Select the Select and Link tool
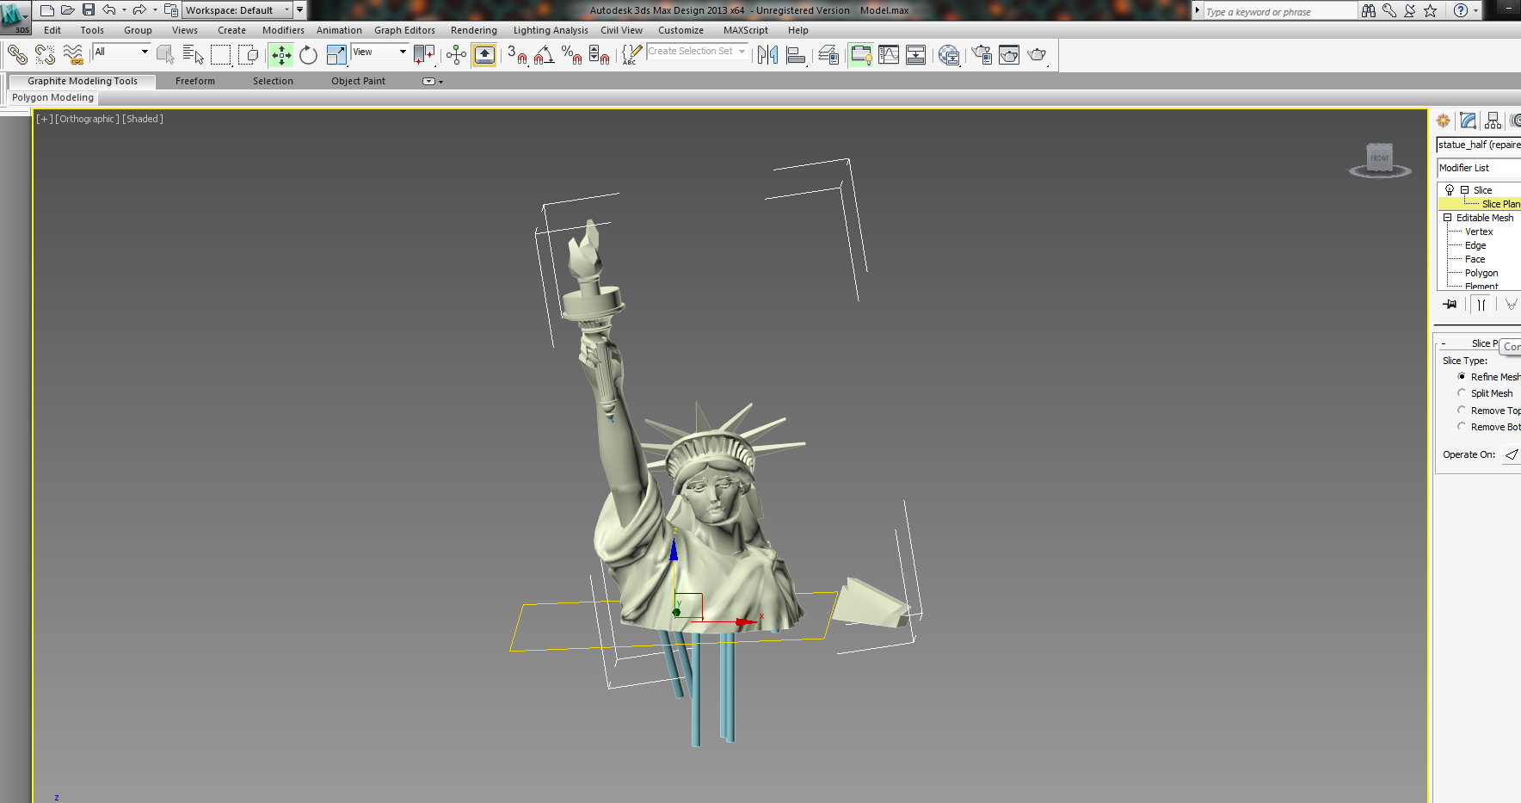Image resolution: width=1521 pixels, height=803 pixels. (17, 54)
